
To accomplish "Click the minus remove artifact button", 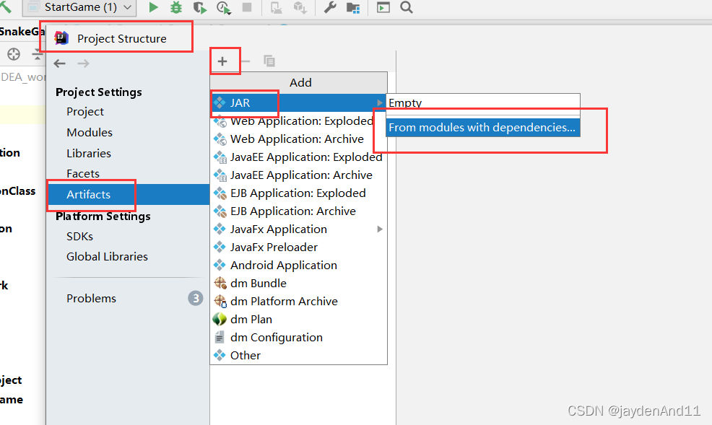I will (246, 61).
